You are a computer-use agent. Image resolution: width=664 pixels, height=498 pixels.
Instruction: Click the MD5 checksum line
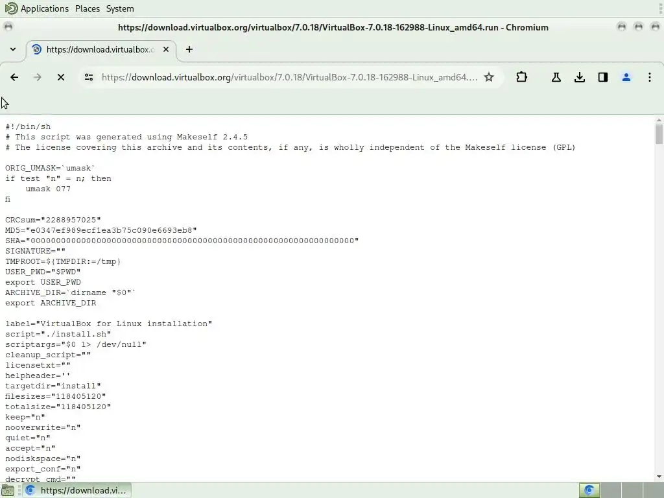tap(101, 230)
